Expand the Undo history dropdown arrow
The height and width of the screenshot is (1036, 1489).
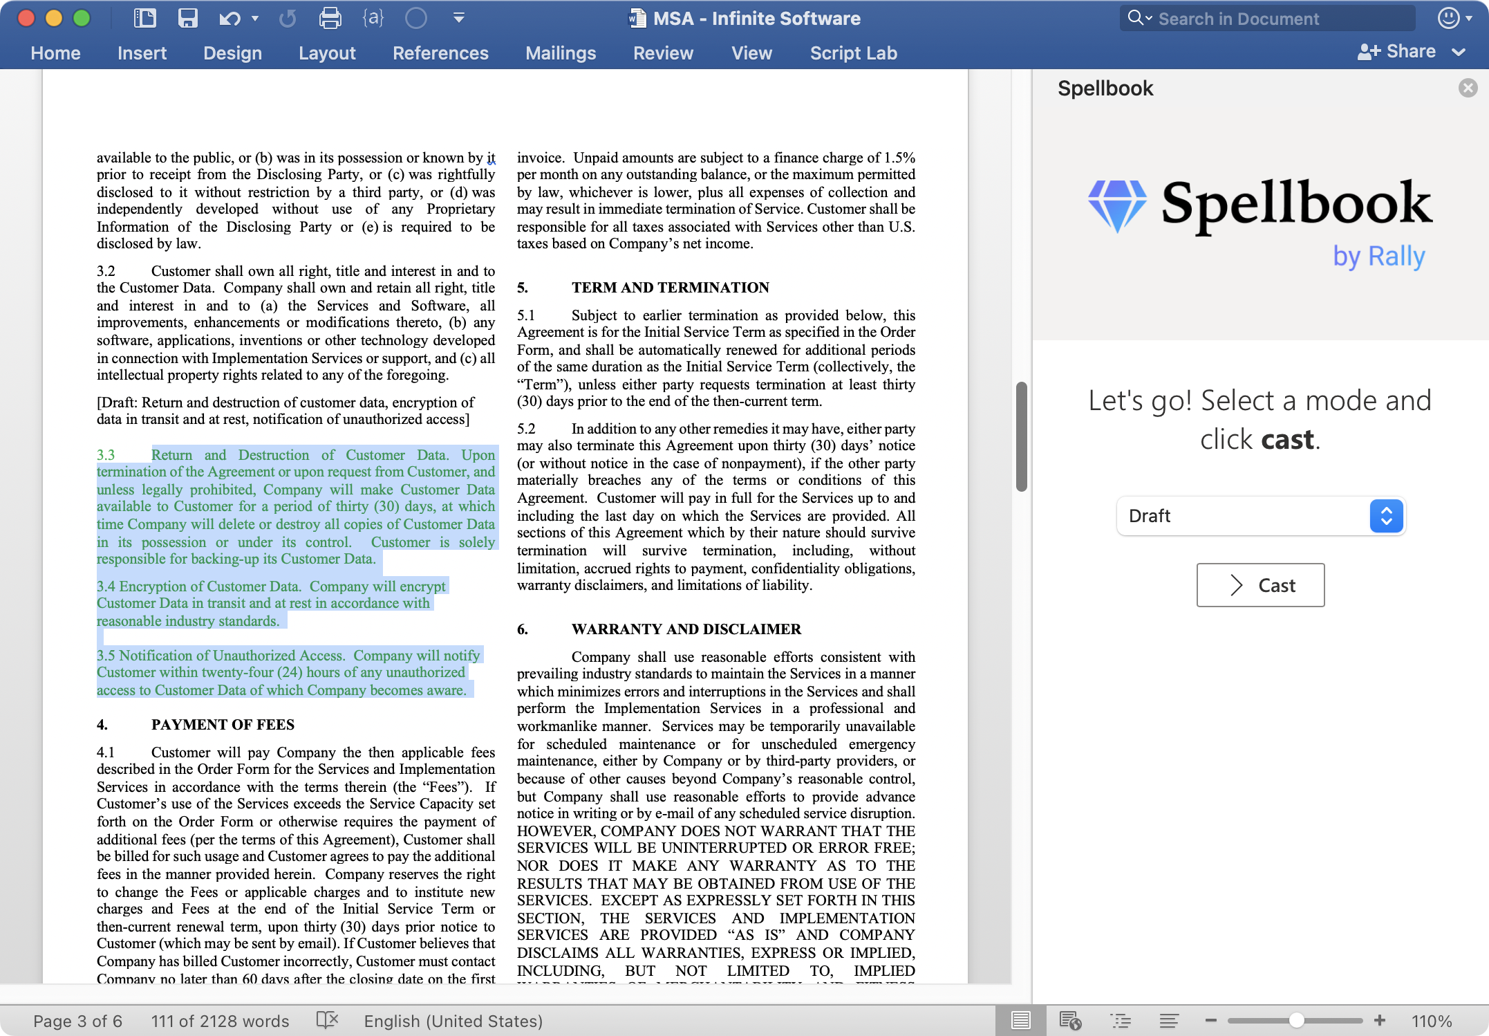coord(255,18)
